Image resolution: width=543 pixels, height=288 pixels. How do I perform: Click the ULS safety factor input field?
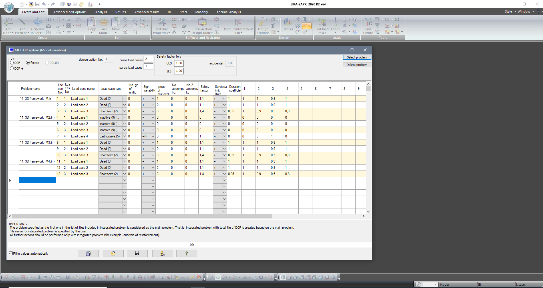179,63
